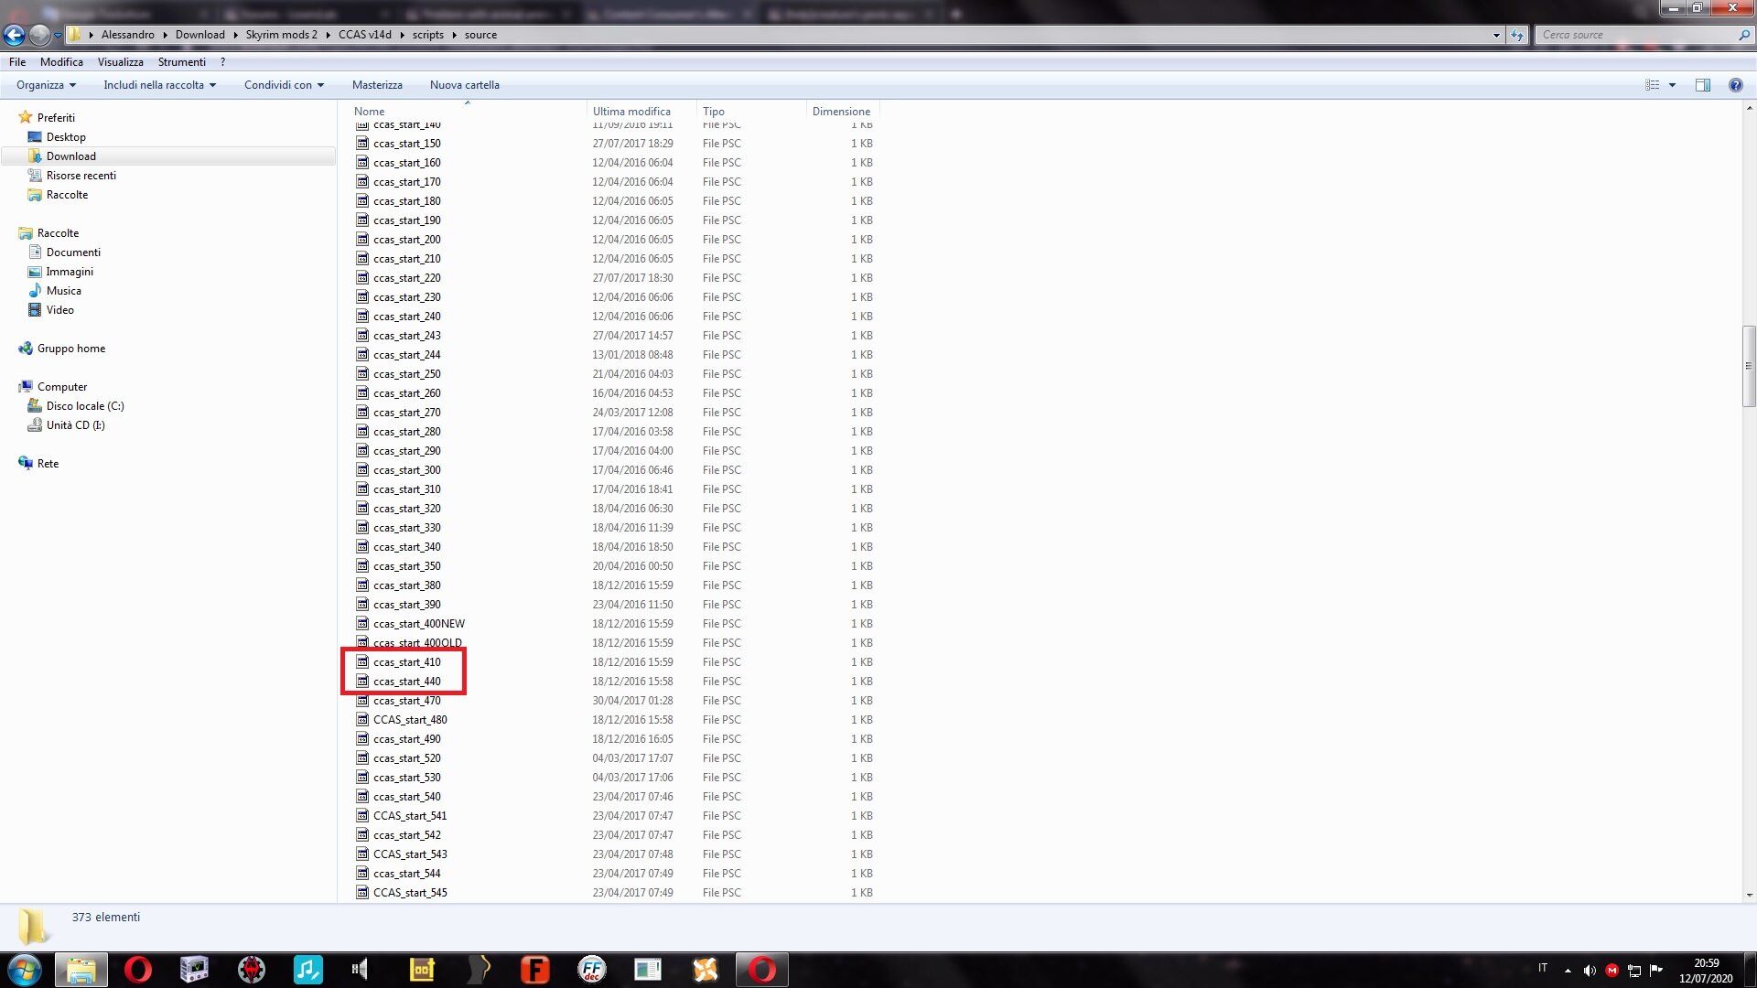Click the blue help icon
Viewport: 1757px width, 988px height.
tap(1735, 85)
